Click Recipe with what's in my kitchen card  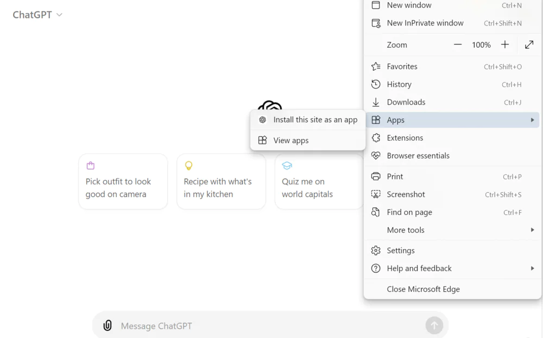(x=222, y=182)
